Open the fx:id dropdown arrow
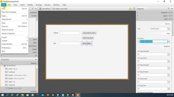The width and height of the screenshot is (174, 97). pyautogui.click(x=169, y=29)
